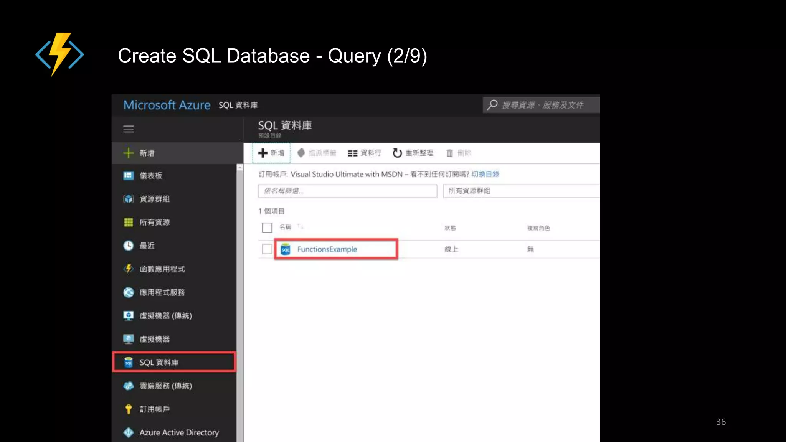Screen dimensions: 786x442
Task: Open 最近 recent clock icon
Action: [128, 246]
